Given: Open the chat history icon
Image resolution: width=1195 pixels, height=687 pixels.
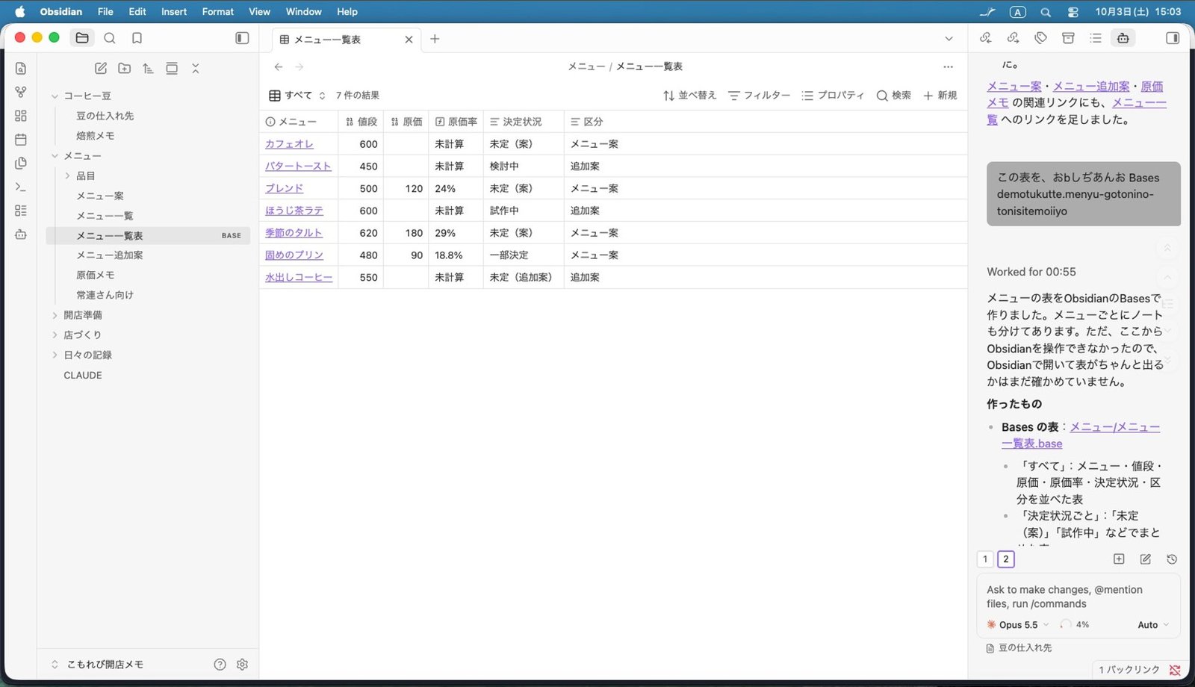Looking at the screenshot, I should click(x=1172, y=559).
